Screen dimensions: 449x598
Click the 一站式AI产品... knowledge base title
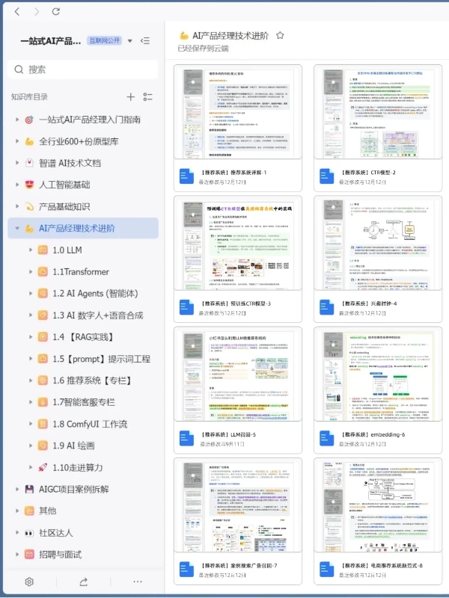pyautogui.click(x=51, y=41)
